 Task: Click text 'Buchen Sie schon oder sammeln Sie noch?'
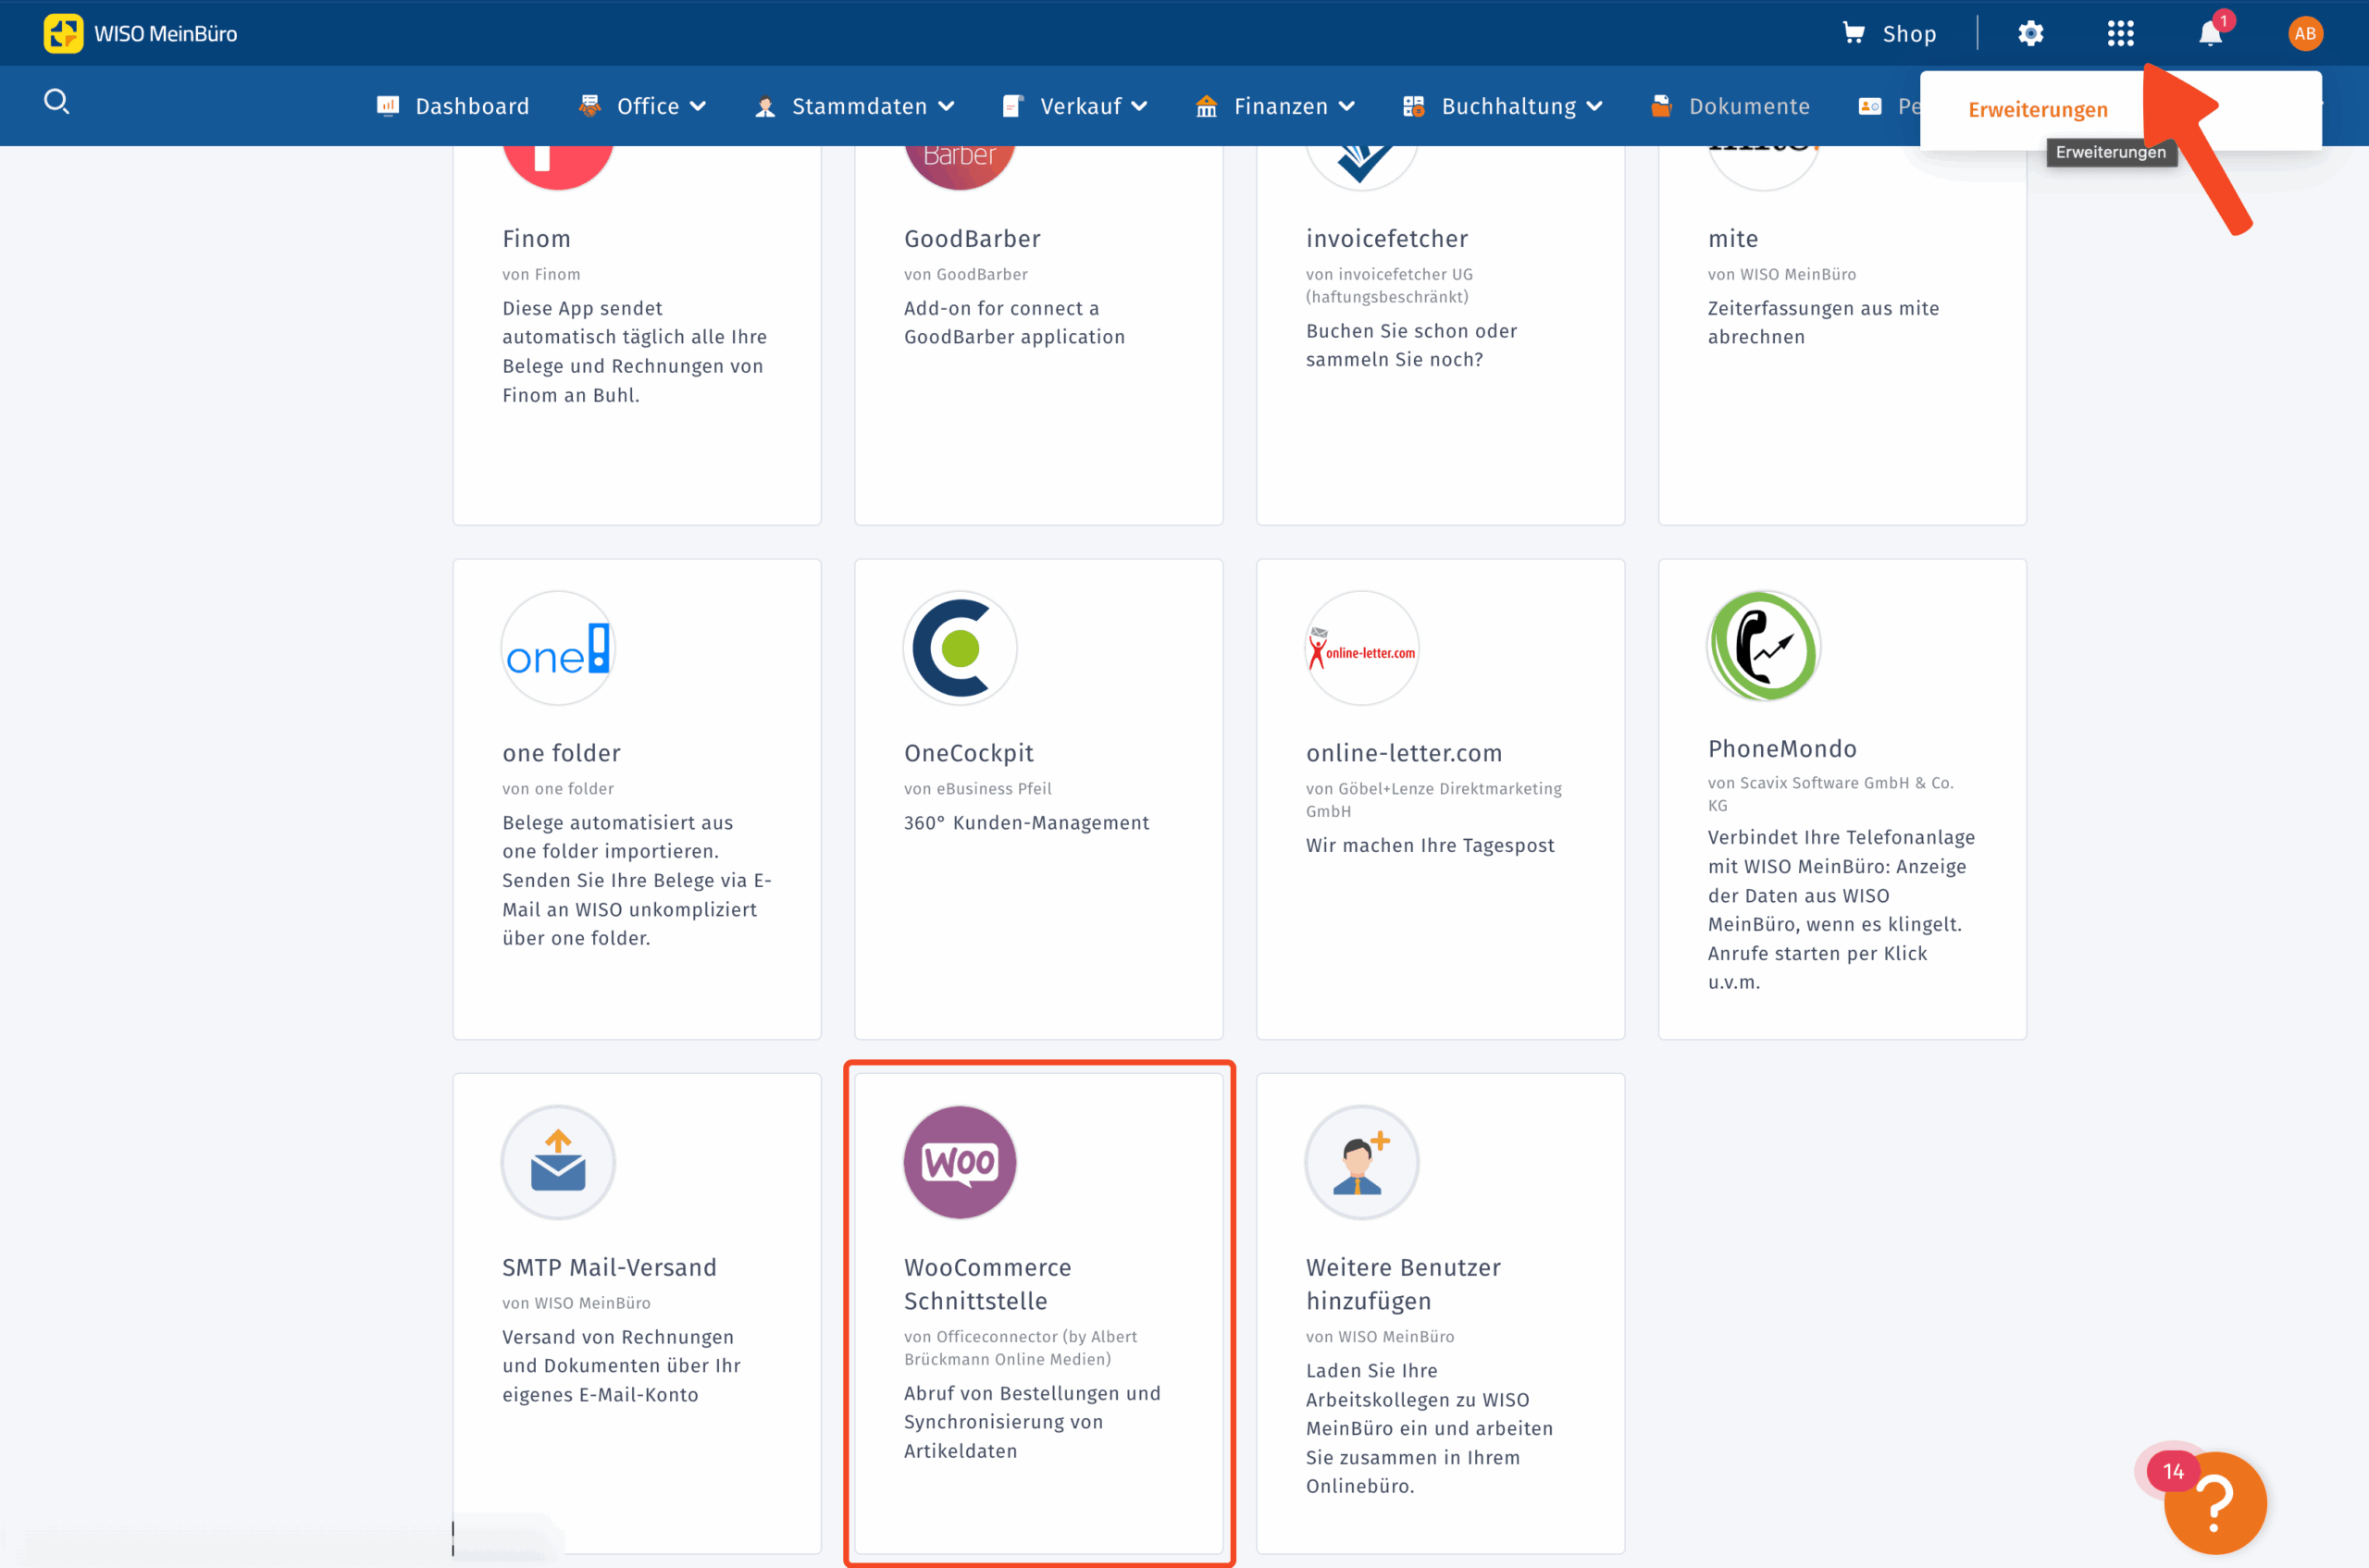[1410, 345]
